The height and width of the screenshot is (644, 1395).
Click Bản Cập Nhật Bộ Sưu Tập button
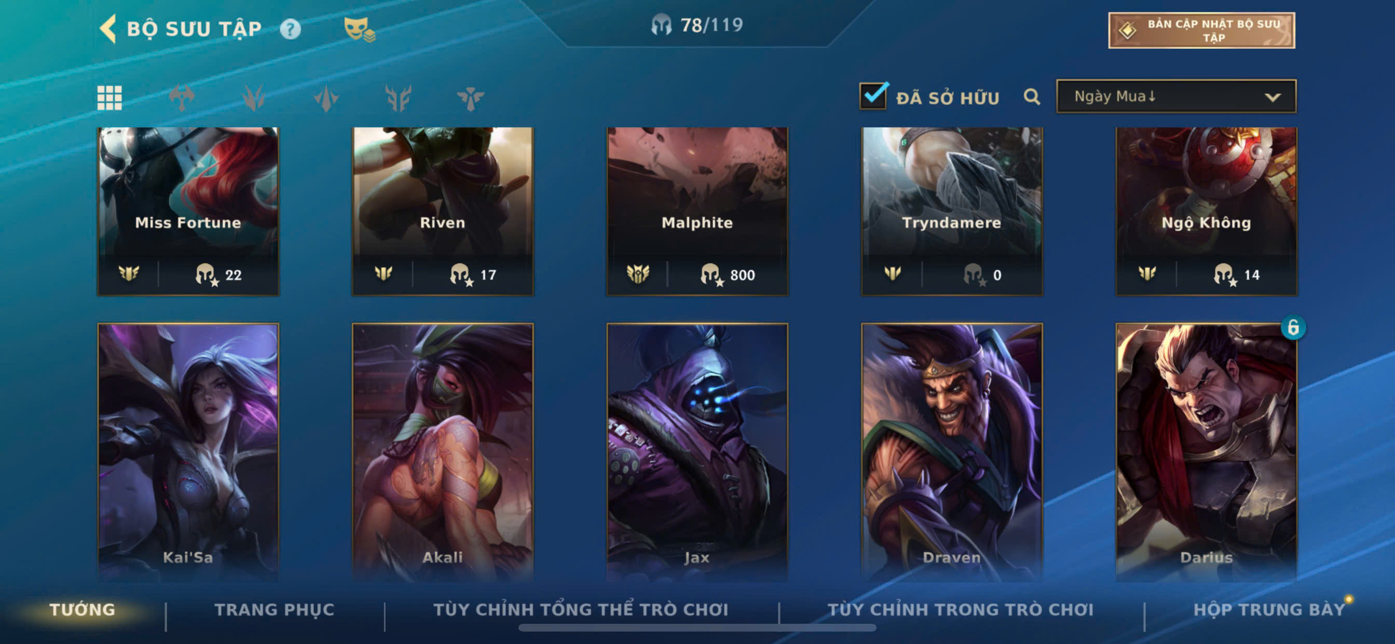pos(1201,30)
